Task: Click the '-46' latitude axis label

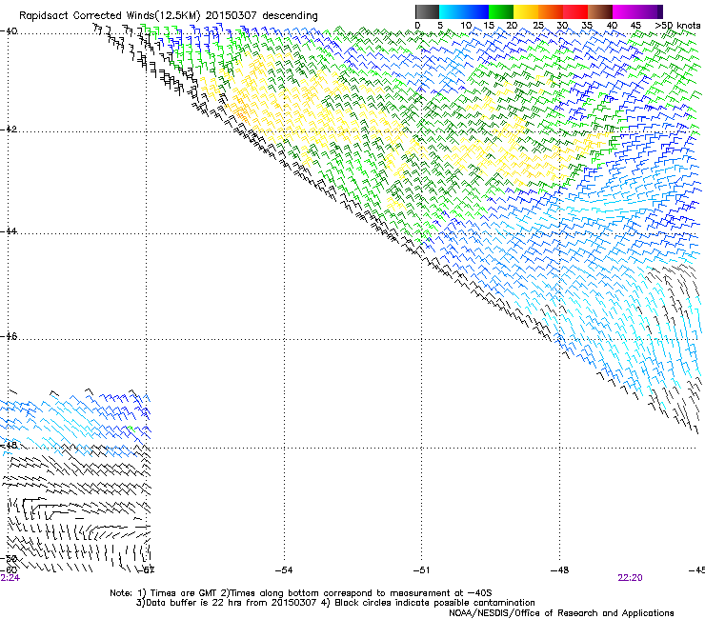Action: coord(9,337)
